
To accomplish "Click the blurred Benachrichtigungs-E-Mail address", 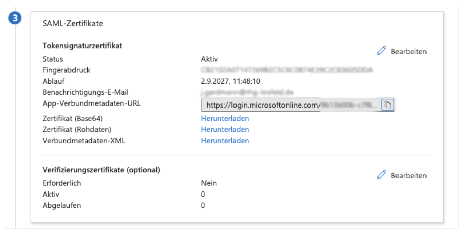I will (x=247, y=92).
